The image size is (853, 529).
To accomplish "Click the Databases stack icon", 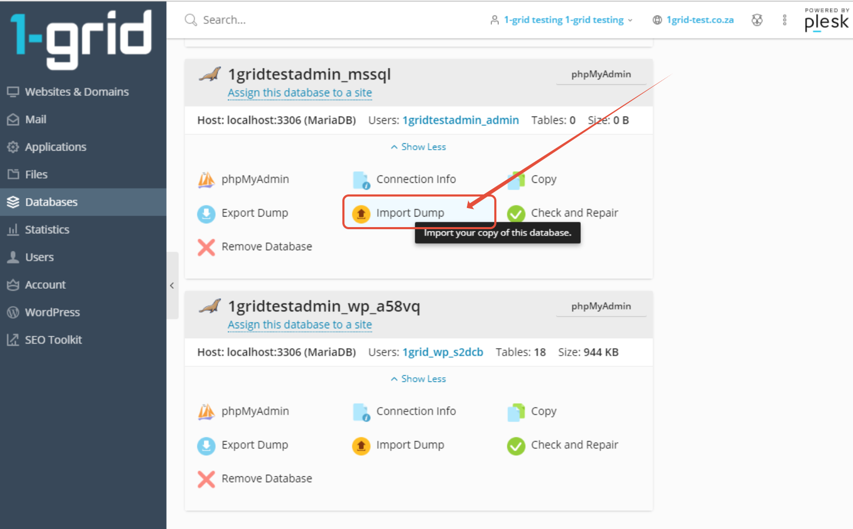I will 13,202.
